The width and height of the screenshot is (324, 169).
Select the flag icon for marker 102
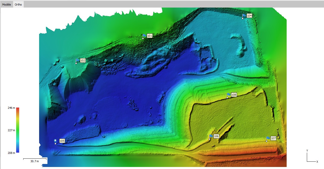click(77, 60)
